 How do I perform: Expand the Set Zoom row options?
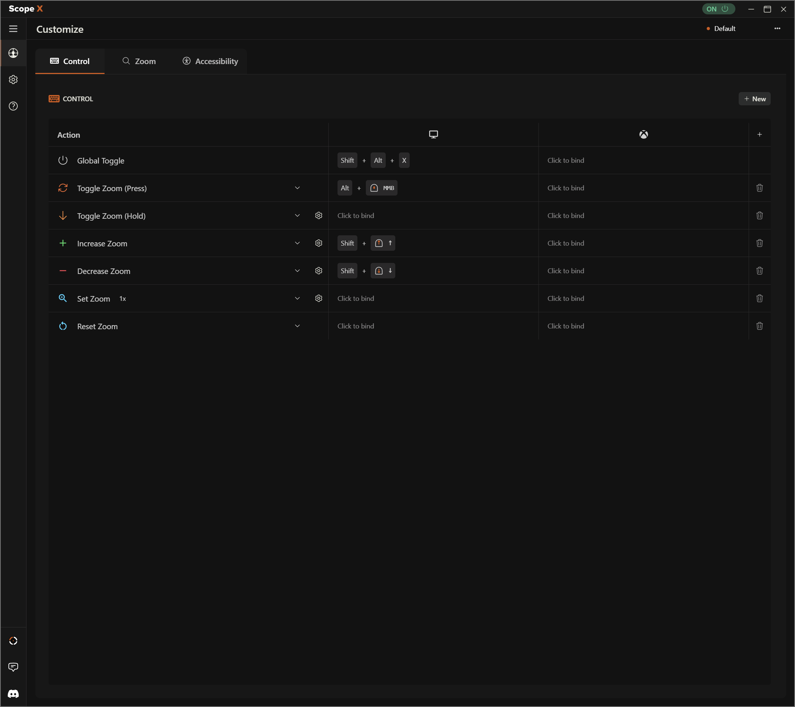click(x=297, y=298)
